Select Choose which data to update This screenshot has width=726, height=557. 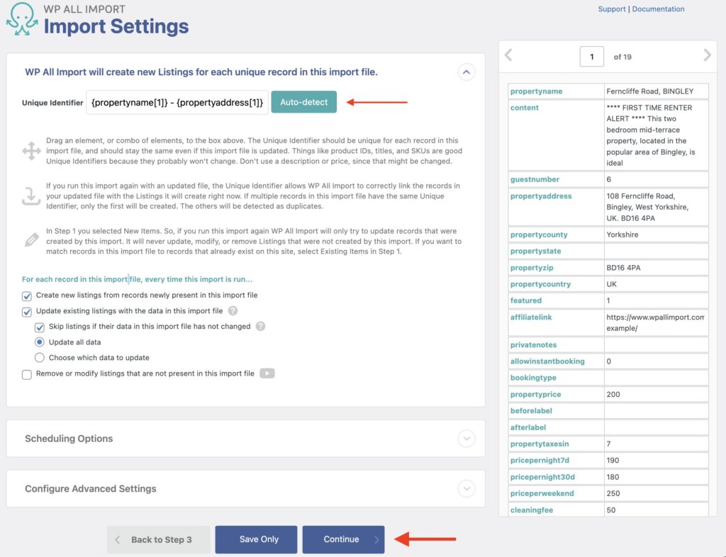coord(40,358)
